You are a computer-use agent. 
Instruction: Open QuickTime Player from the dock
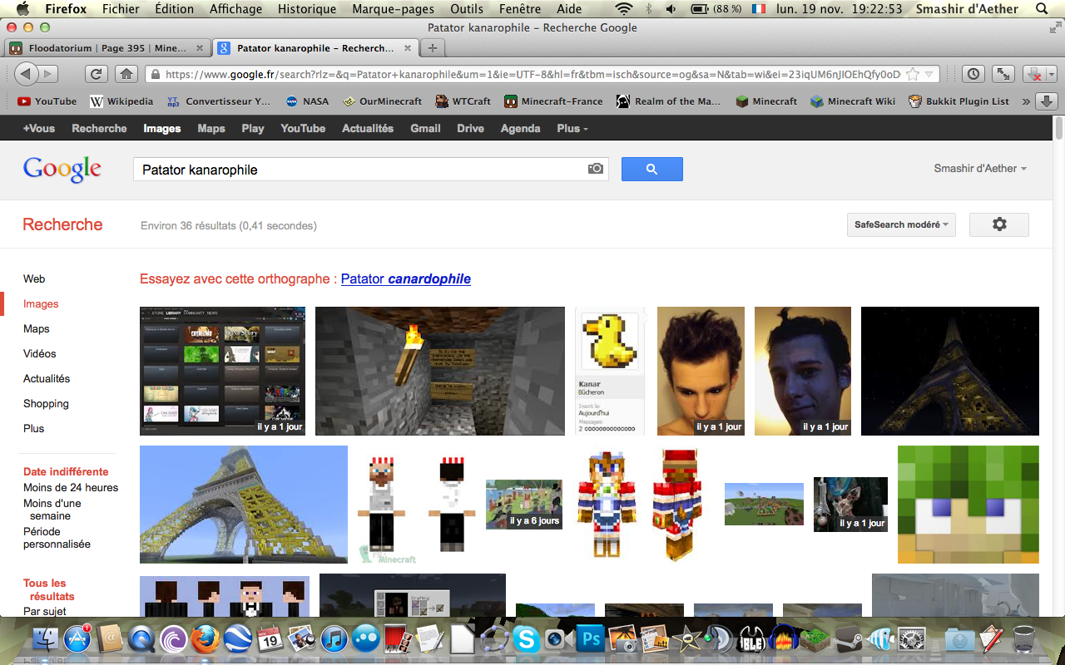coord(141,639)
